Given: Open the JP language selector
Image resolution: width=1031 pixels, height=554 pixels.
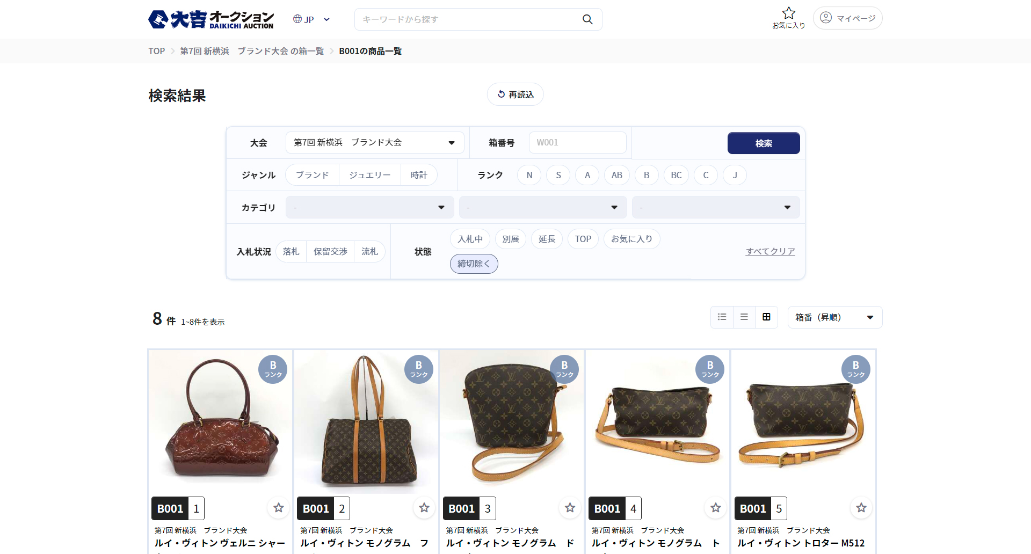Looking at the screenshot, I should click(311, 19).
